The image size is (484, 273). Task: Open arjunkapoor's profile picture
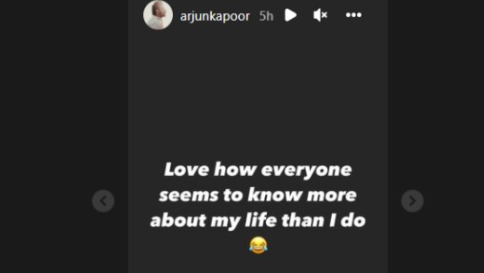point(158,15)
